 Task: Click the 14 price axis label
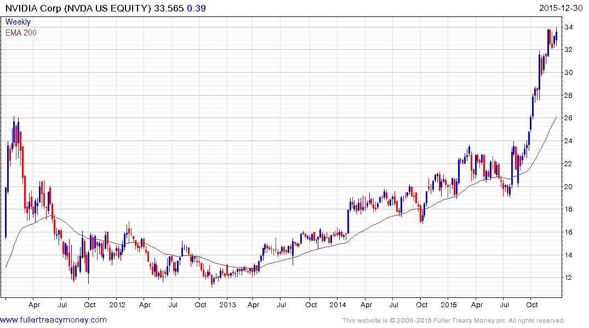[x=569, y=255]
